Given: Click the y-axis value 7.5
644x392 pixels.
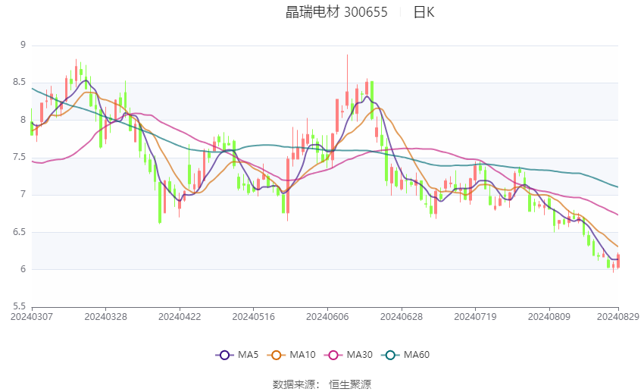Looking at the screenshot, I should click(19, 157).
